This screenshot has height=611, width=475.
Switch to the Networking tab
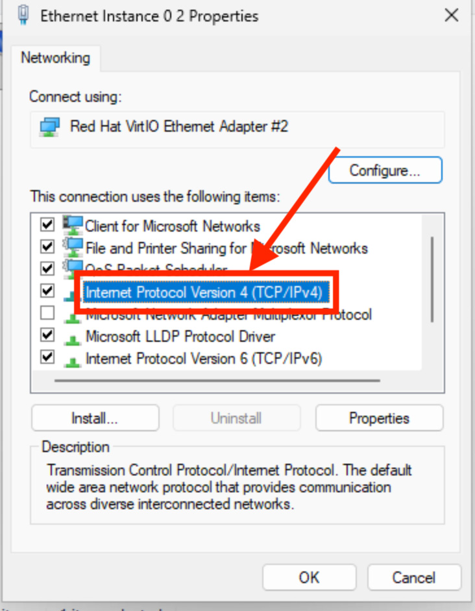click(56, 58)
